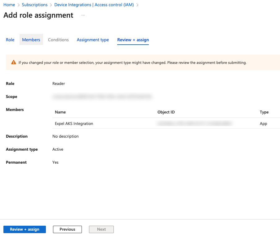Open the Conditions tab

[58, 40]
